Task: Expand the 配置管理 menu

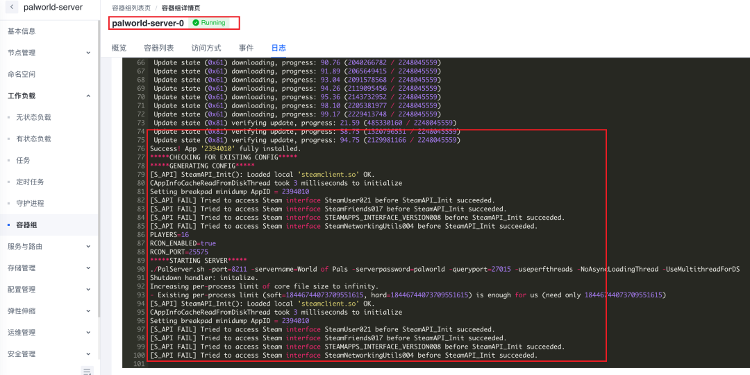Action: click(x=87, y=290)
